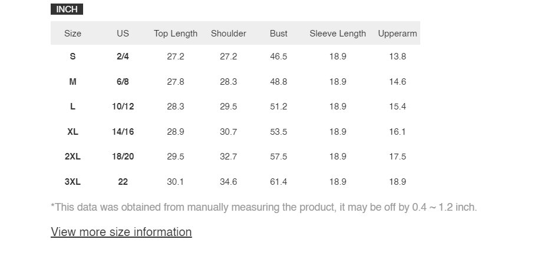Select the US column header
534x256 pixels.
click(x=123, y=34)
